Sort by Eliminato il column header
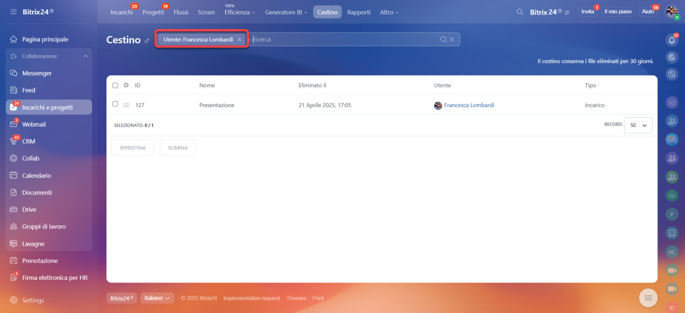The height and width of the screenshot is (313, 685). tap(312, 85)
